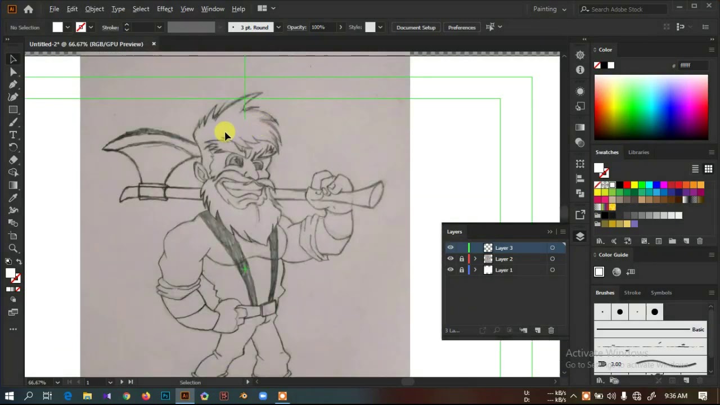Open the 3 pt. Round brush dropdown

[278, 27]
